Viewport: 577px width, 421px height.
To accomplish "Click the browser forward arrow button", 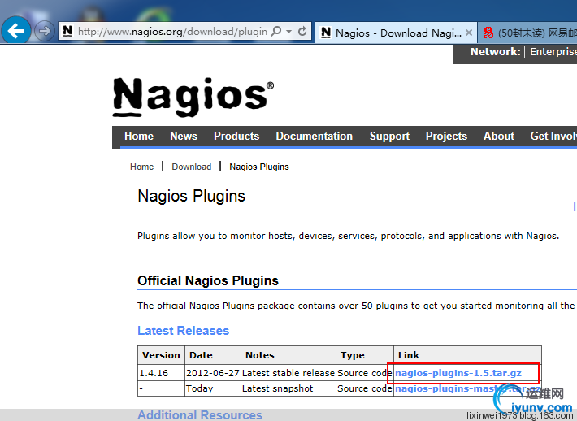I will 44,31.
